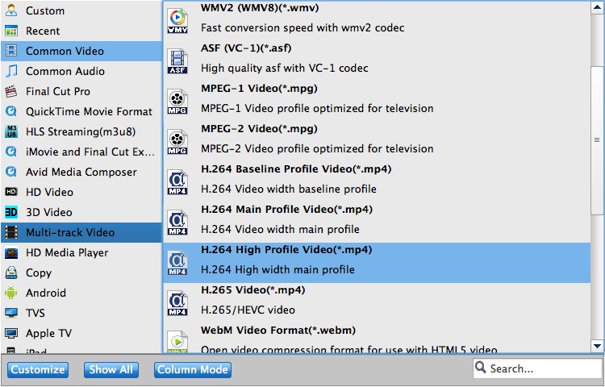This screenshot has height=387, width=605.
Task: Click the Multi-track Video filmstrip icon
Action: pyautogui.click(x=11, y=232)
